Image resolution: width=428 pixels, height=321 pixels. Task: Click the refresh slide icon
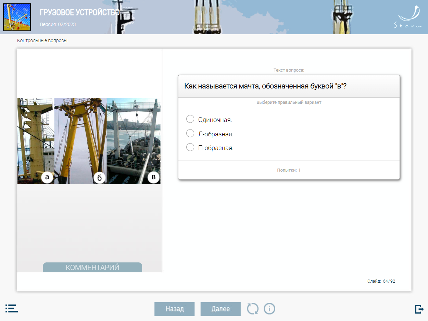tap(253, 309)
